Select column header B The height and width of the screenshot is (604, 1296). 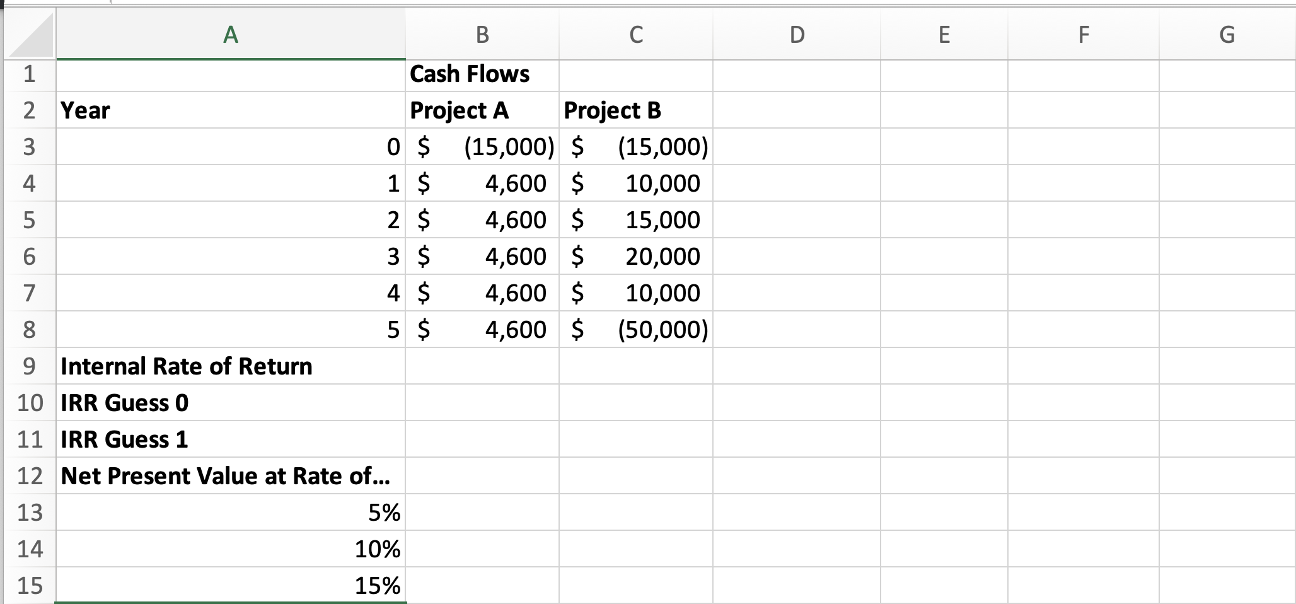click(482, 35)
